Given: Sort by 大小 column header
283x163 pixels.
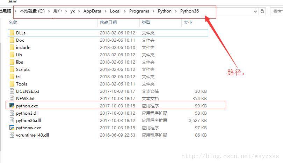Looking at the screenshot, I should pos(188,23).
